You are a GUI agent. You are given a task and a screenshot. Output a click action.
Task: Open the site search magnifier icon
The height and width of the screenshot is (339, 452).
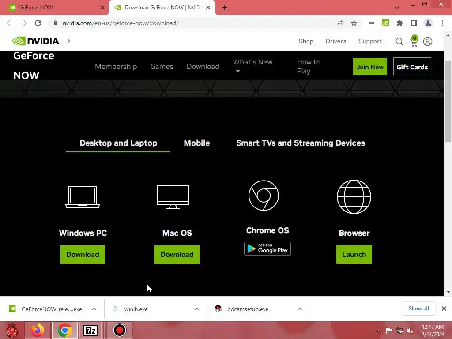pos(399,41)
